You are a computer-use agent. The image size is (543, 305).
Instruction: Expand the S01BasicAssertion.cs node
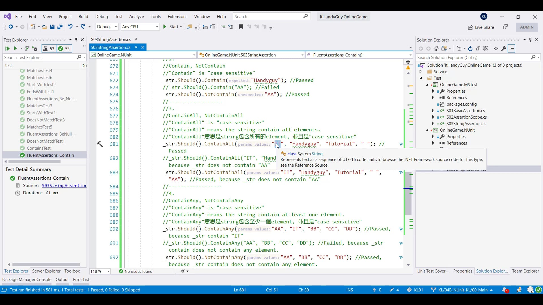pyautogui.click(x=433, y=111)
